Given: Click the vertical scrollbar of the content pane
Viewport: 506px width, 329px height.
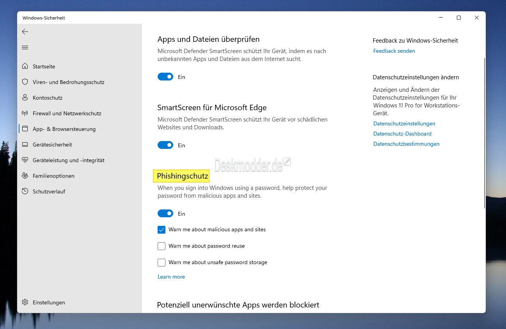Looking at the screenshot, I should coord(484,133).
